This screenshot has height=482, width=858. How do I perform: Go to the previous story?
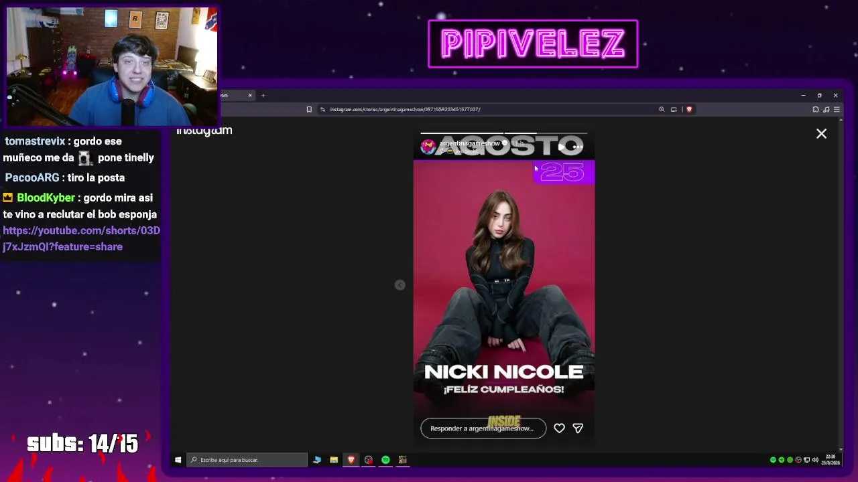click(x=400, y=285)
